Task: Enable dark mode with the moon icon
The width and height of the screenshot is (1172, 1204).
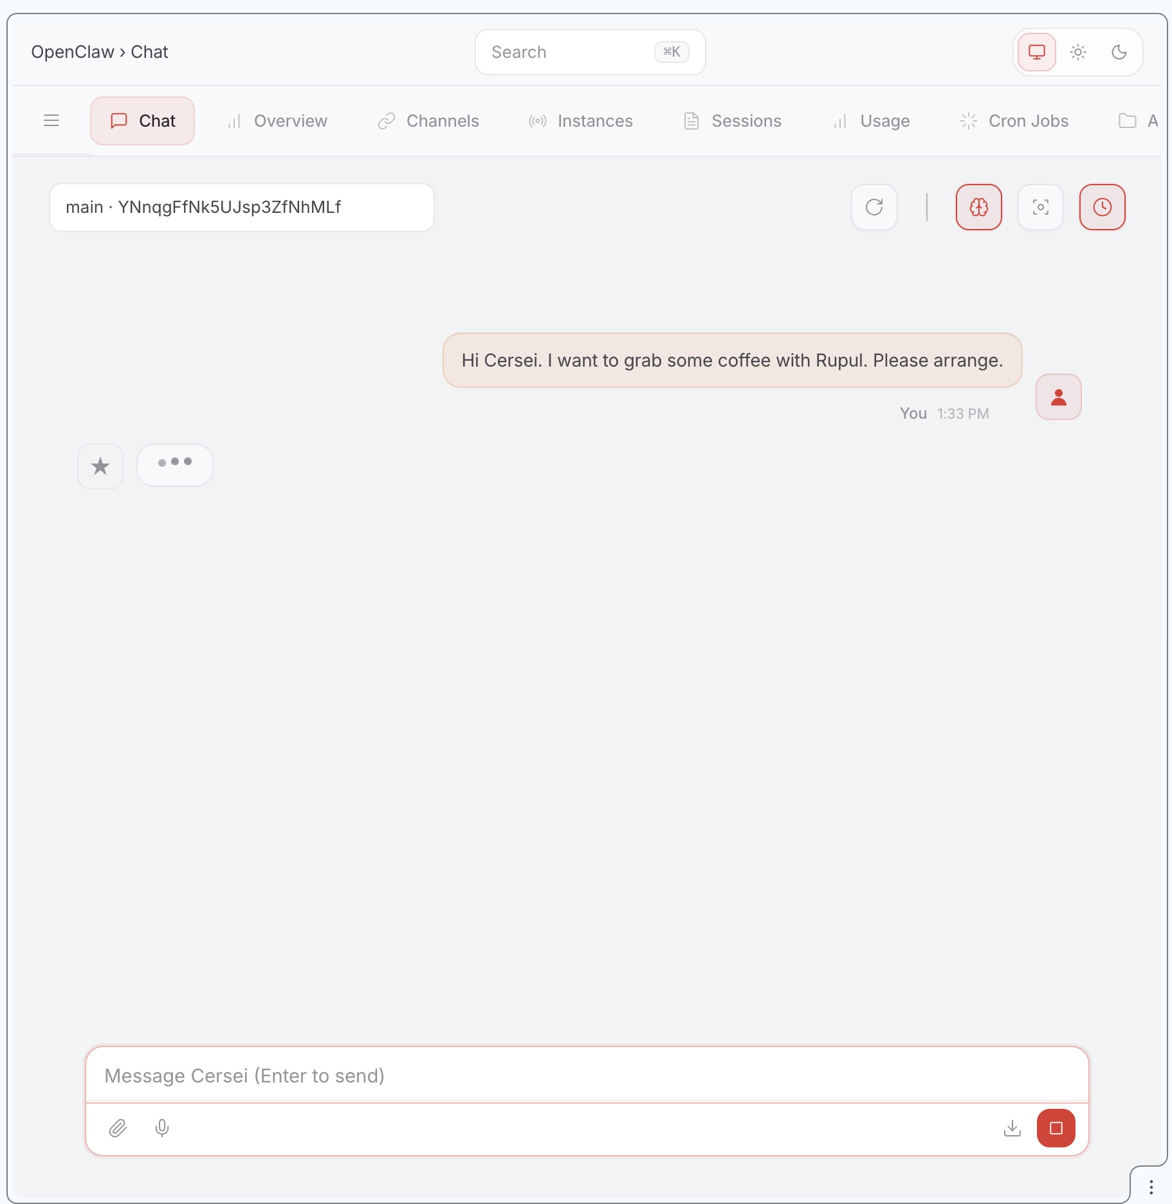Action: pos(1120,52)
